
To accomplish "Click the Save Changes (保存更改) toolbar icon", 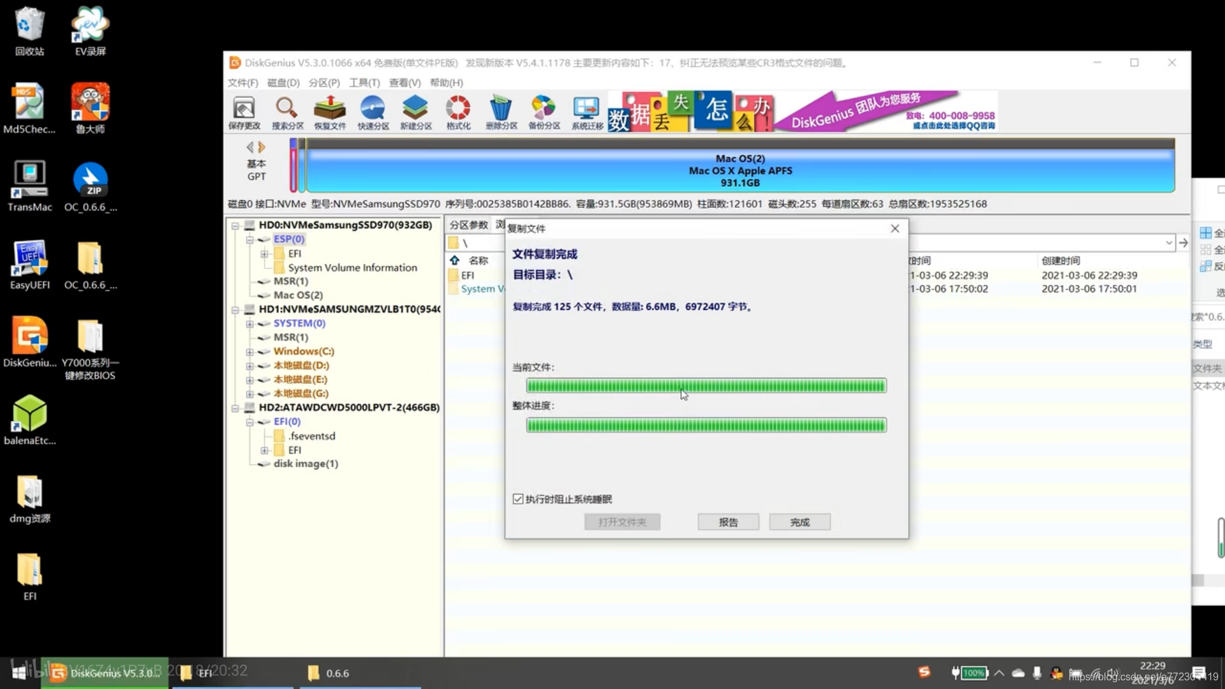I will (244, 113).
